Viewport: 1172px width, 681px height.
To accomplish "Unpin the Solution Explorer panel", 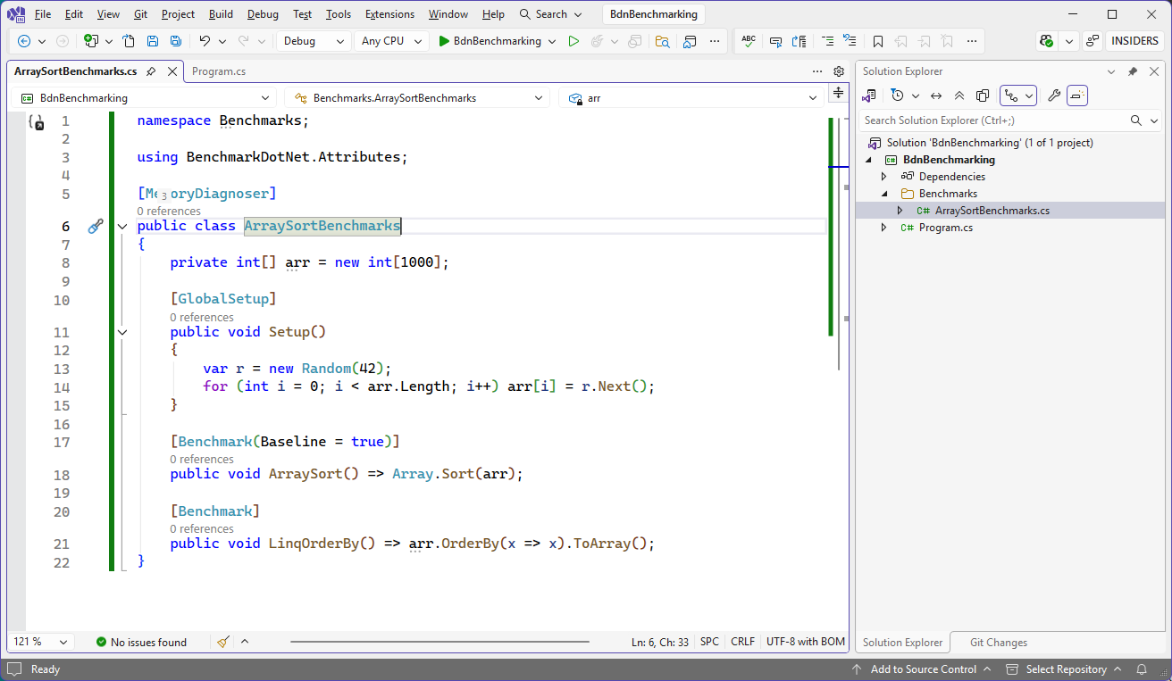I will pos(1133,71).
